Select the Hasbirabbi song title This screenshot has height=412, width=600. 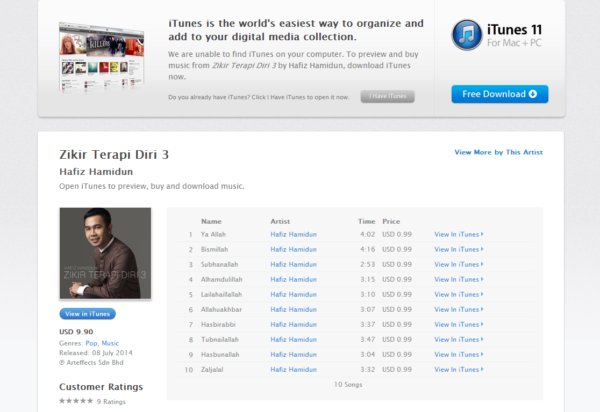(218, 324)
